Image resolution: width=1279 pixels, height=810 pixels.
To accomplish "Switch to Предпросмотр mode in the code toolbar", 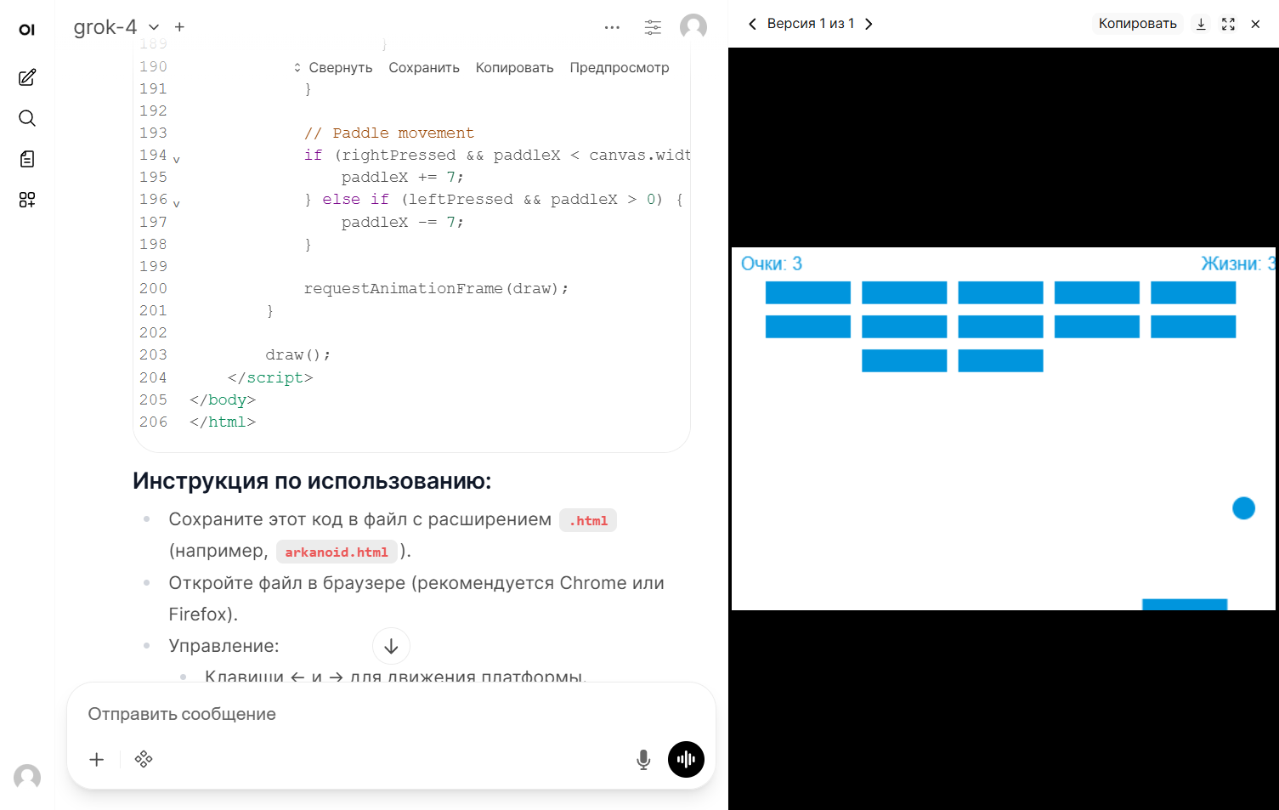I will pyautogui.click(x=620, y=67).
